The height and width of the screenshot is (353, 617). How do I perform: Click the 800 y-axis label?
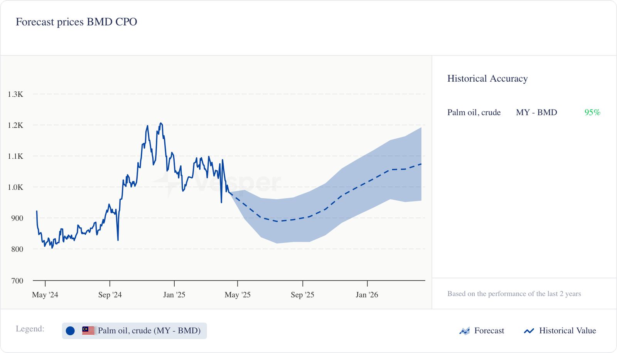click(17, 249)
